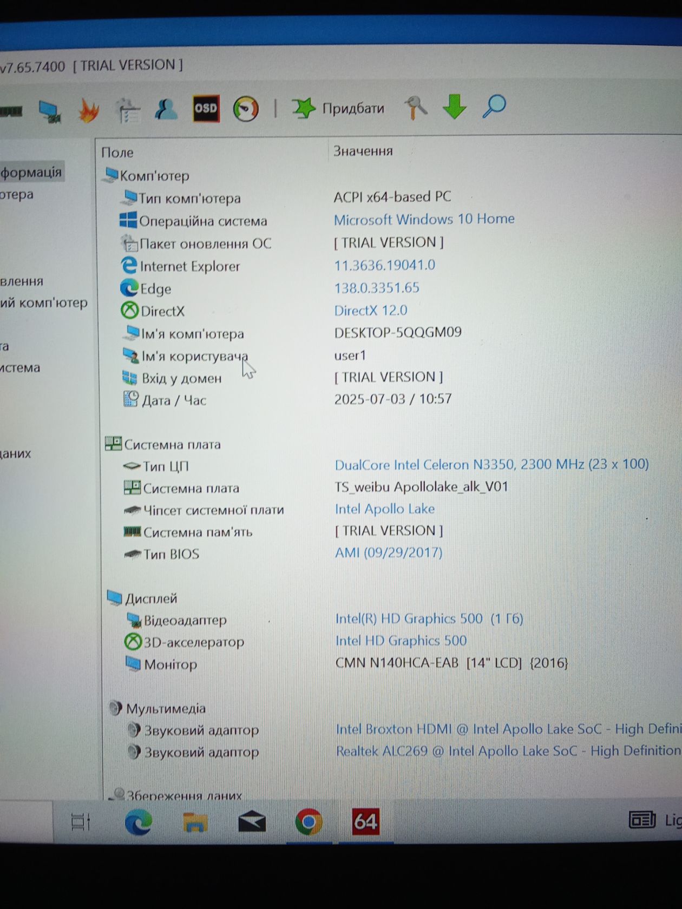The image size is (682, 909).
Task: Select the highlighted left sidebar item ending формація
Action: tap(32, 172)
